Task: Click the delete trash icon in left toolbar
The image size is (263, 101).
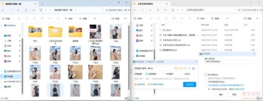Action: tap(58, 18)
